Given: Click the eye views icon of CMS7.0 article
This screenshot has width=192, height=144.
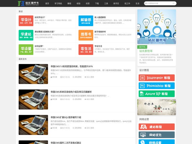Looking at the screenshot, I should point(85,77).
